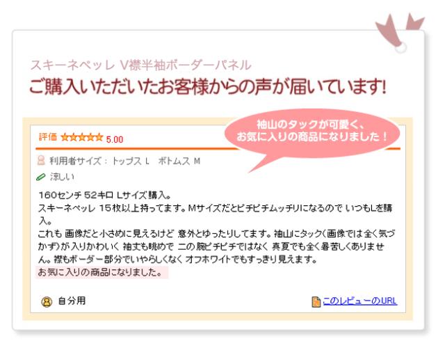Click the user size person icon
This screenshot has height=341, width=445.
click(x=41, y=161)
